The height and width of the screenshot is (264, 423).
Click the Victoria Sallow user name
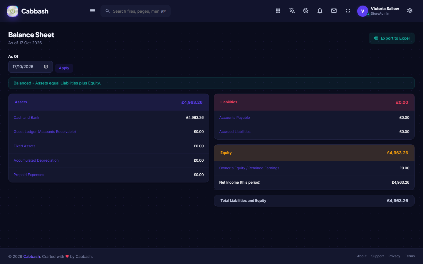[x=385, y=9]
